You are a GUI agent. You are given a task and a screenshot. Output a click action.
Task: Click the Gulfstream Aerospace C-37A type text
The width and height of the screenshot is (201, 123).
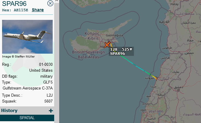[28, 88]
